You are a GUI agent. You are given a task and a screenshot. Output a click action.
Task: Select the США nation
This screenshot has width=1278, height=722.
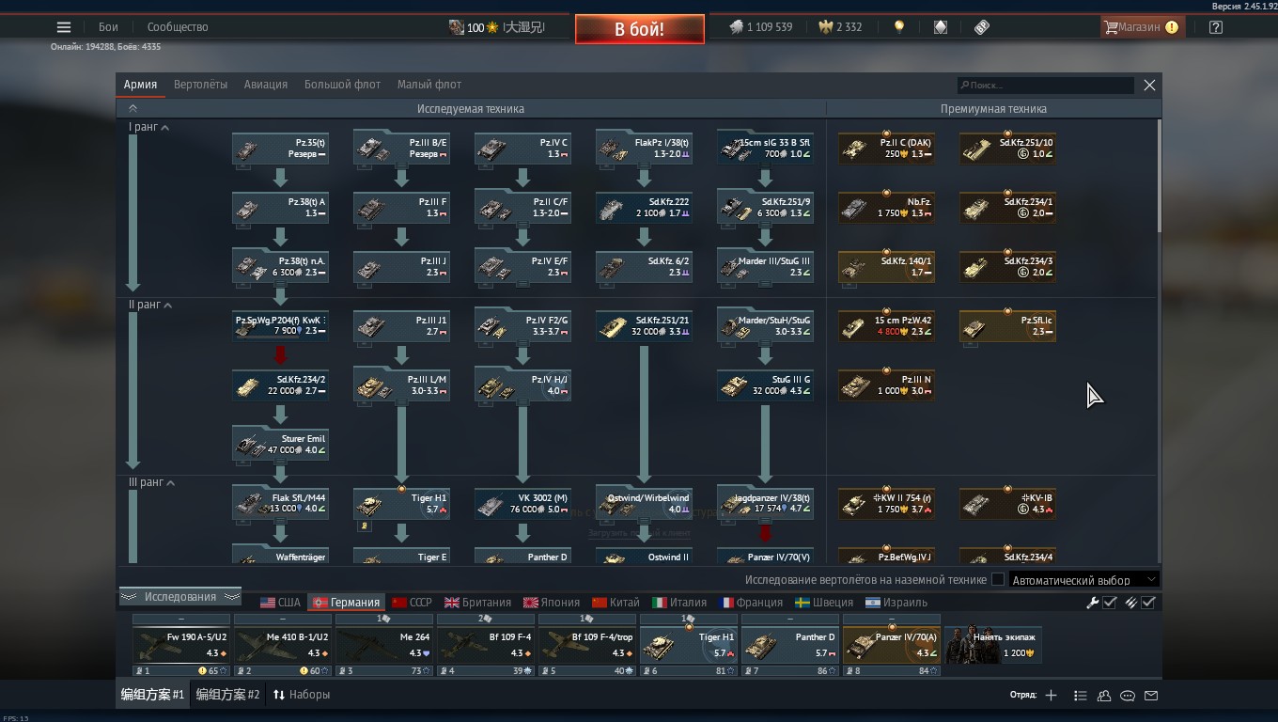[x=280, y=603]
